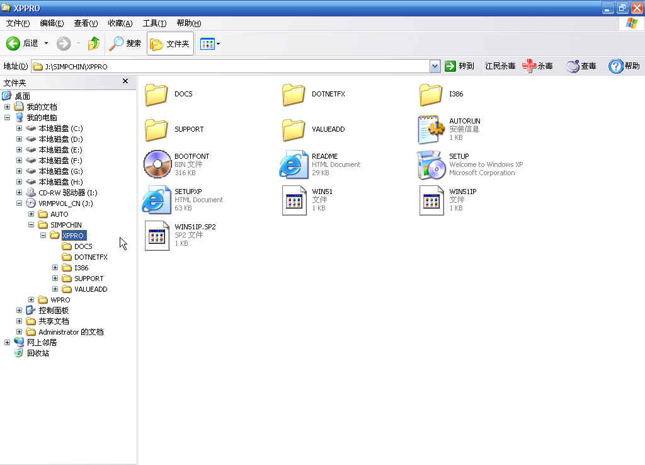Viewport: 645px width, 465px height.
Task: Select 本地磁盘 (E:) in folder tree
Action: pos(60,150)
